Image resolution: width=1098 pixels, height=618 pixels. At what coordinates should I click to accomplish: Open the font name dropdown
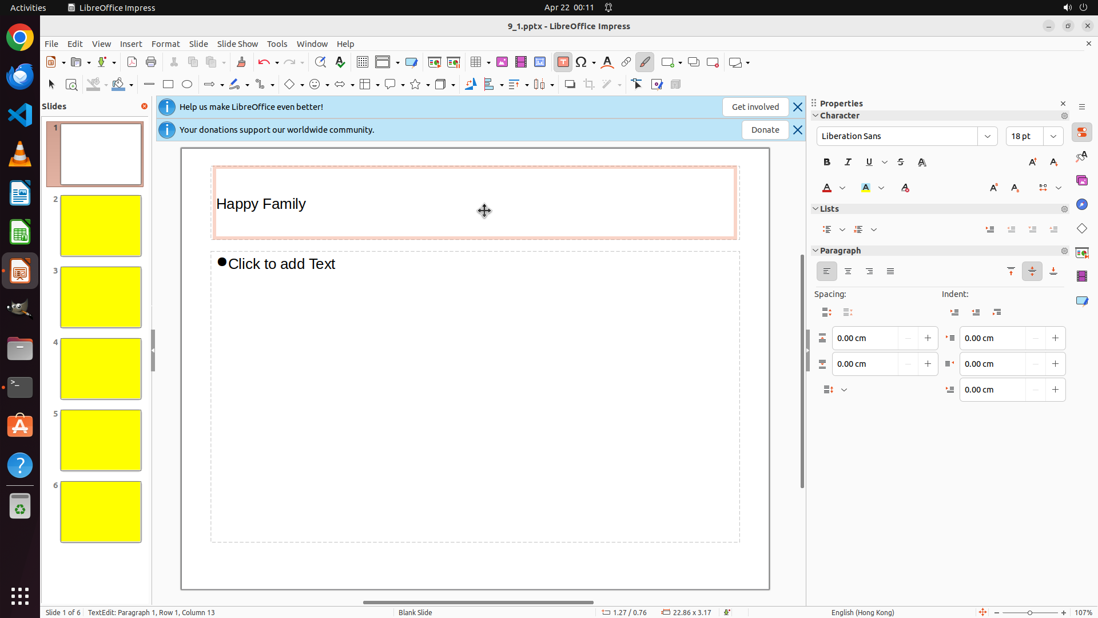coord(988,136)
